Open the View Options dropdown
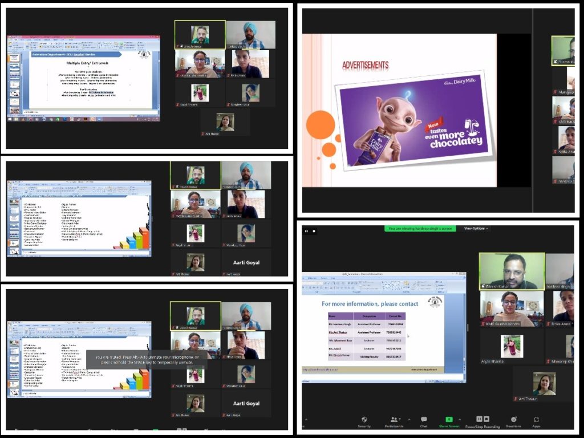584x438 pixels. pos(476,228)
